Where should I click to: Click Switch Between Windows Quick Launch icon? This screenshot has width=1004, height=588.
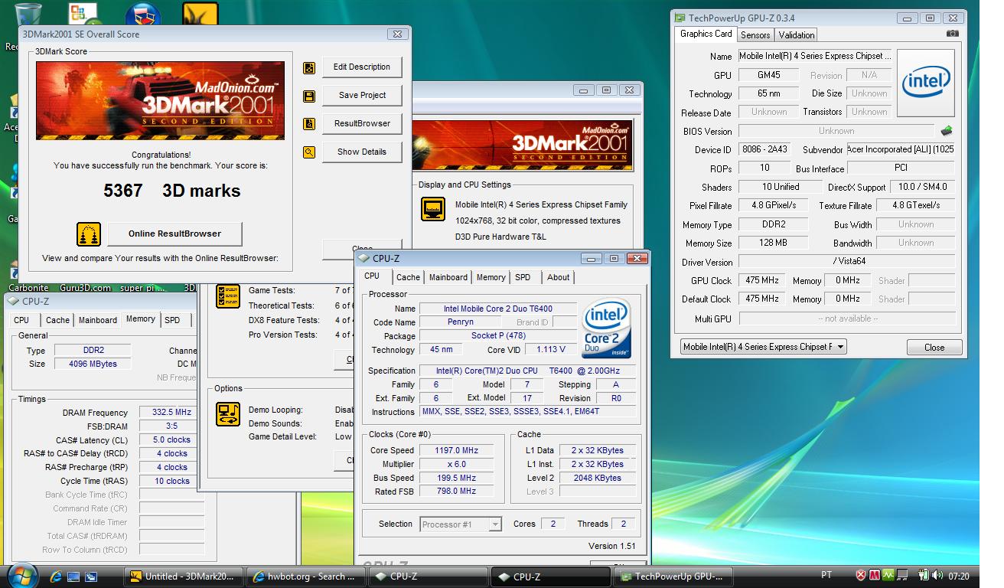pos(90,577)
